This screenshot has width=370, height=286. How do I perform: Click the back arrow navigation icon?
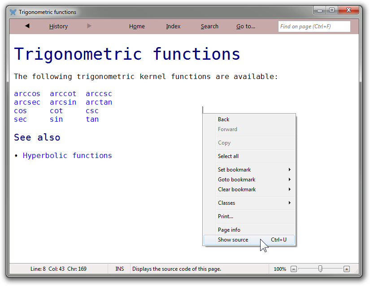27,26
